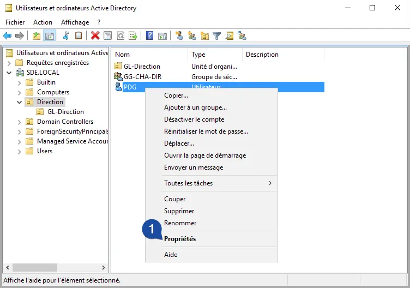This screenshot has width=410, height=288.
Task: Expand the Domain Controllers node
Action: [x=20, y=122]
